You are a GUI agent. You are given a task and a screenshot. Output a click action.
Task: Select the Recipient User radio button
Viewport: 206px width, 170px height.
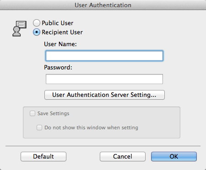pyautogui.click(x=37, y=32)
